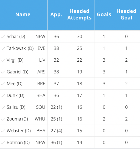Click the WHU team label
This screenshot has height=149, width=140.
coord(40,119)
